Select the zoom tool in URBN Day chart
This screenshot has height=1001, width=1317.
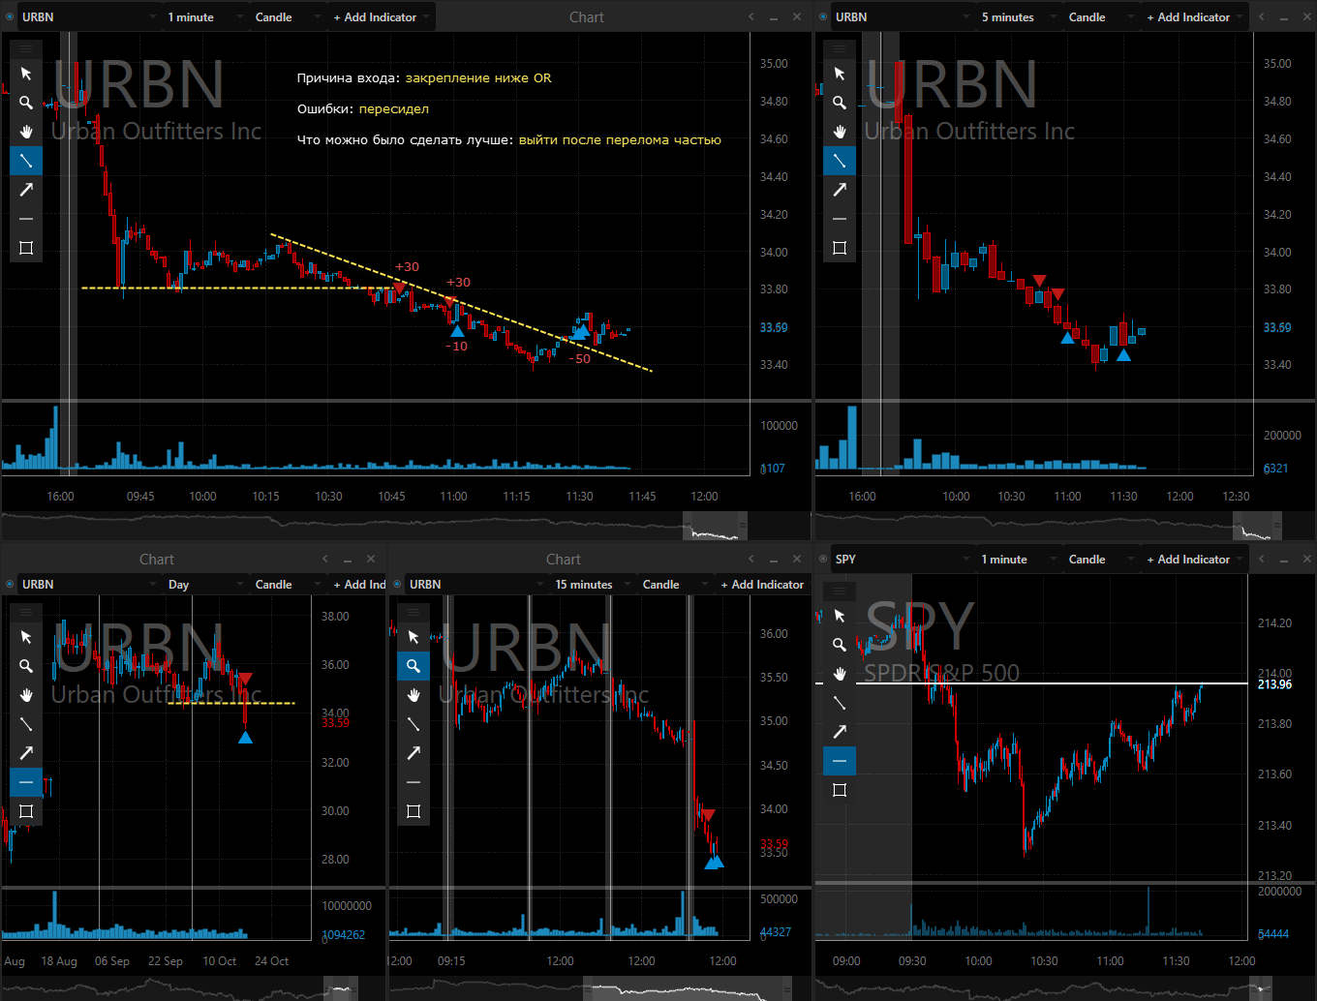[x=26, y=666]
